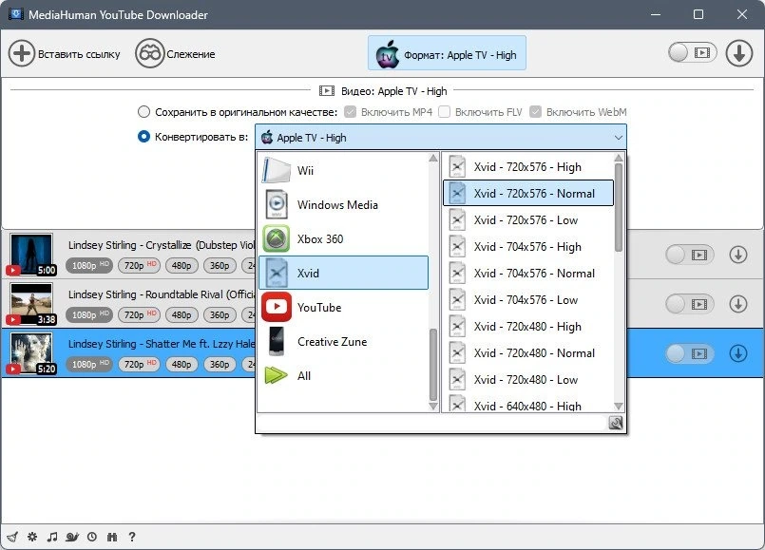Choose Xvid - 720x576 - Low preset

pyautogui.click(x=527, y=219)
